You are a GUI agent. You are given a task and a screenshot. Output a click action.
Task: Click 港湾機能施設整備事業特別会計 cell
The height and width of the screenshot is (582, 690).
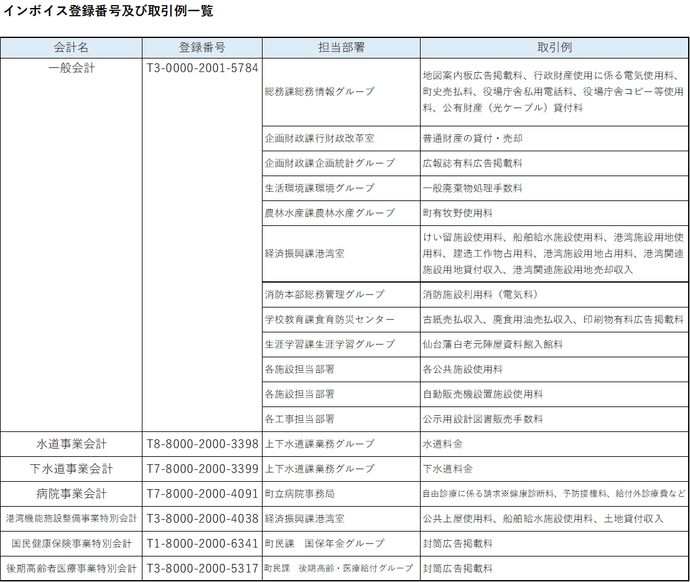(72, 519)
